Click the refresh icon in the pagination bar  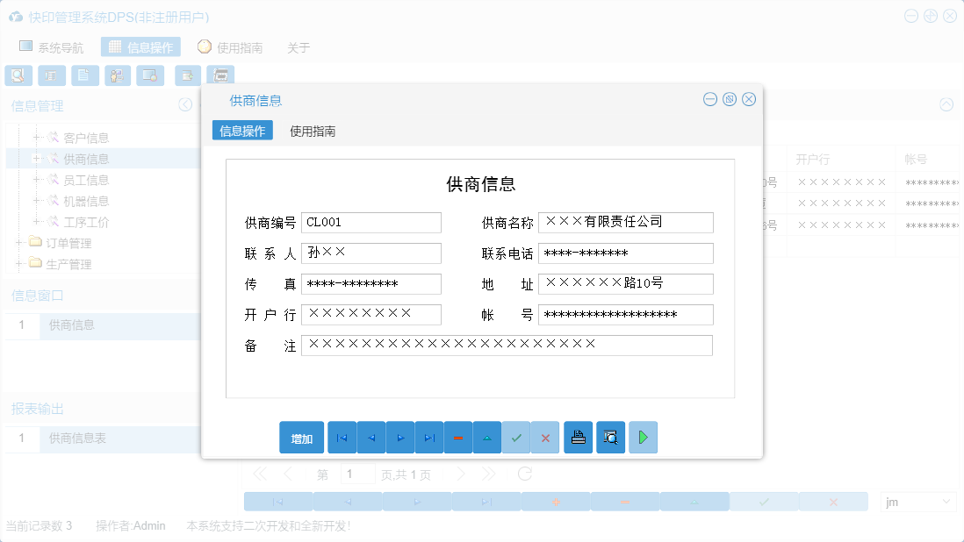point(524,473)
